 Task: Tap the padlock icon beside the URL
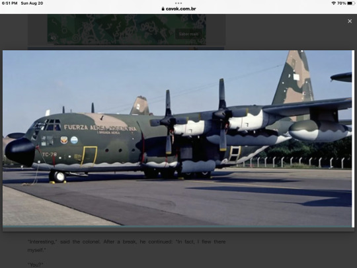point(163,9)
